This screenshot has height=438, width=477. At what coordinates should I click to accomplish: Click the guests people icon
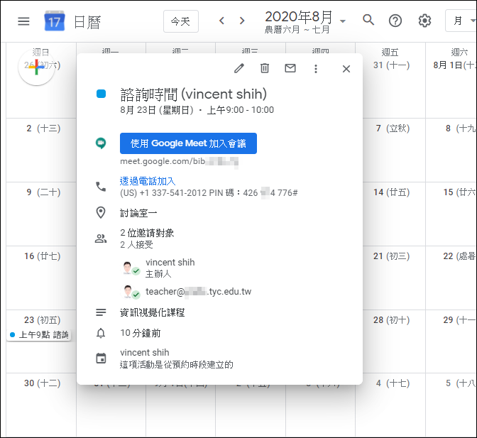(x=101, y=239)
